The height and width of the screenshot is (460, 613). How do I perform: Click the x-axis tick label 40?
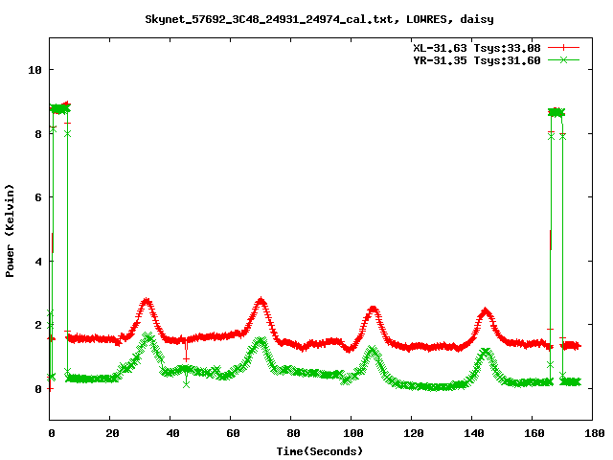(172, 433)
